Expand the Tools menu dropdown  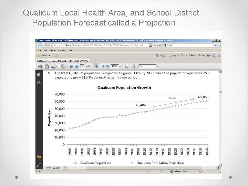202,55
